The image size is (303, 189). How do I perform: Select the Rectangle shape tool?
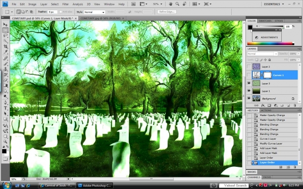pos(5,119)
